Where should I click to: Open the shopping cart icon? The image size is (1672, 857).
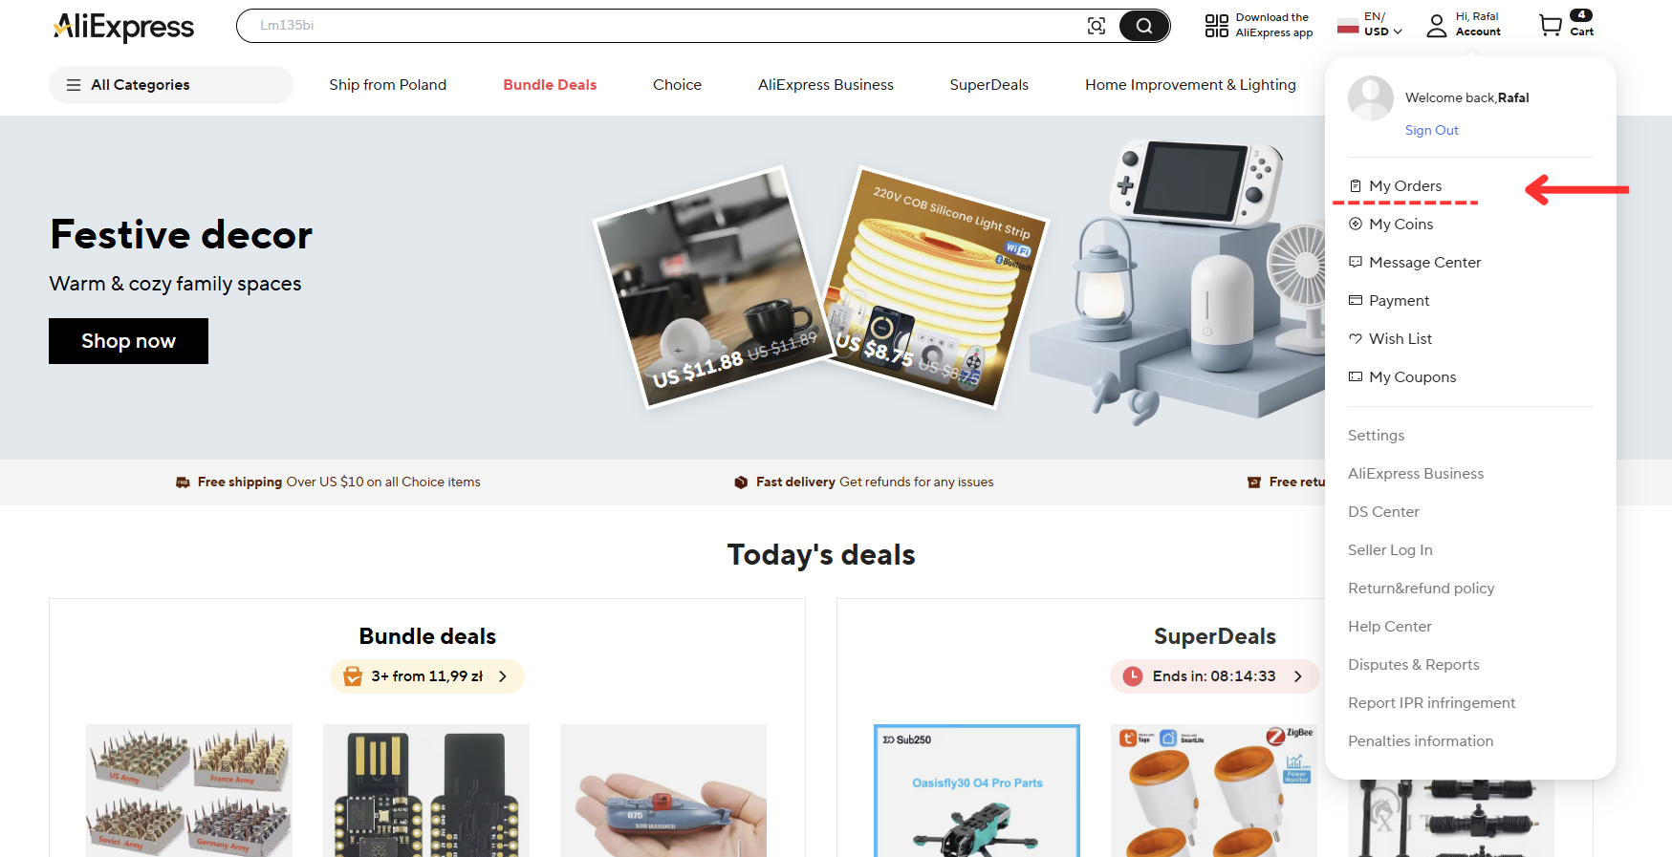[1551, 25]
